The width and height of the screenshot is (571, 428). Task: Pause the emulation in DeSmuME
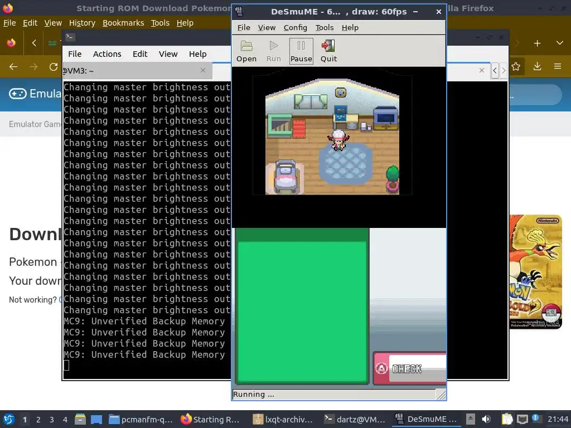tap(301, 51)
